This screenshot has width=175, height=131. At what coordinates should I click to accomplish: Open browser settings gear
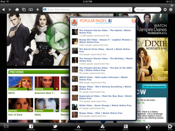click(x=165, y=9)
